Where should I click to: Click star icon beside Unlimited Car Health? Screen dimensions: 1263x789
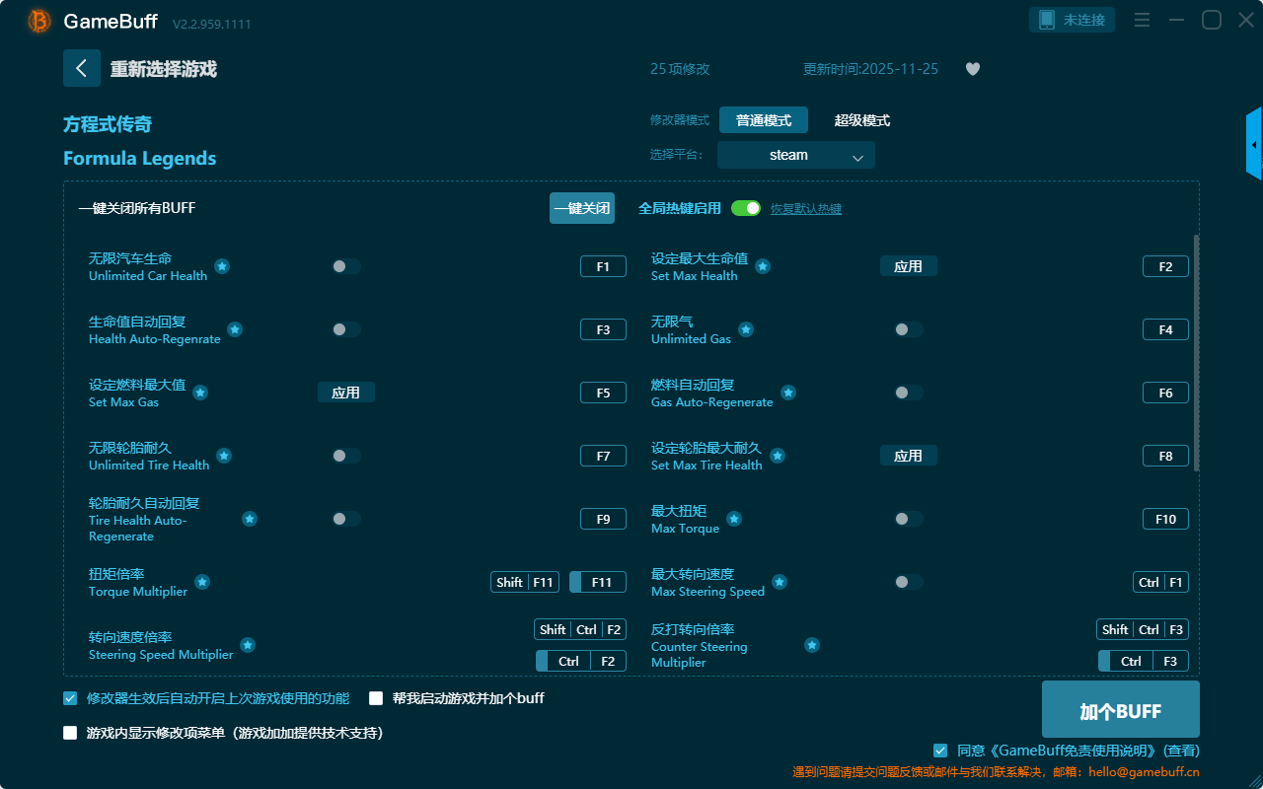click(x=222, y=266)
